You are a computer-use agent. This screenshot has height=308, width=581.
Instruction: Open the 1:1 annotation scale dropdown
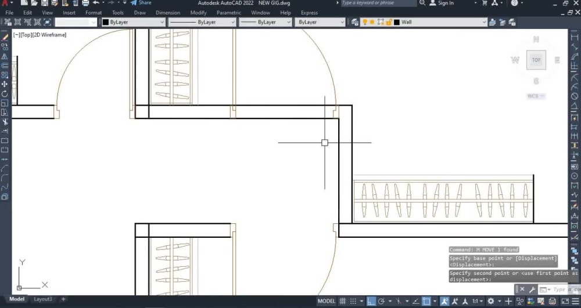click(477, 302)
